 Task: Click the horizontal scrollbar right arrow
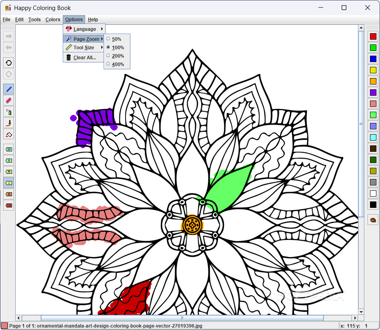(355, 318)
